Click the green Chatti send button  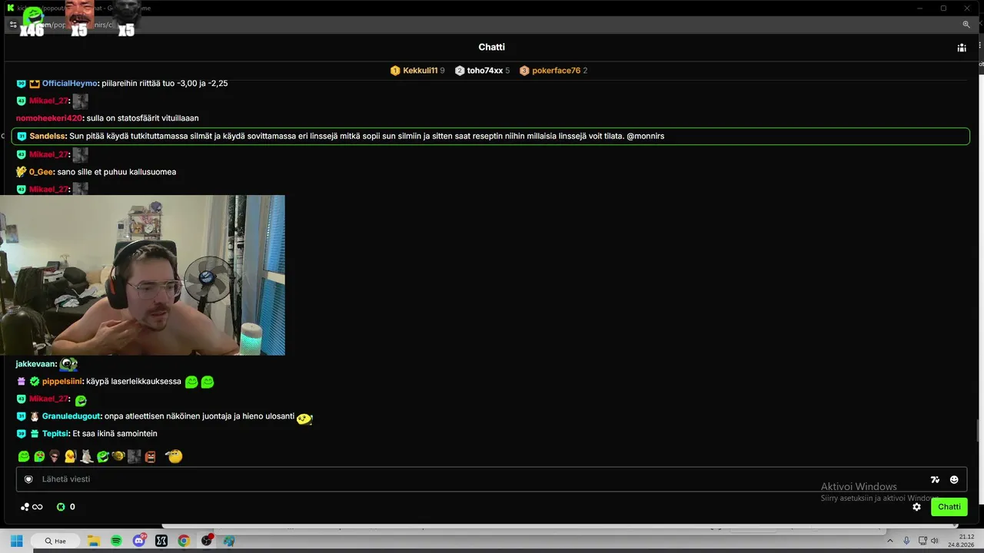coord(949,507)
